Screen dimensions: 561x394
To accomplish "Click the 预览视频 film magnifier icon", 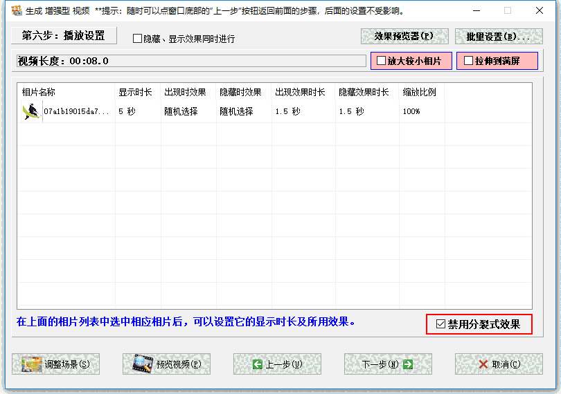I will (143, 364).
